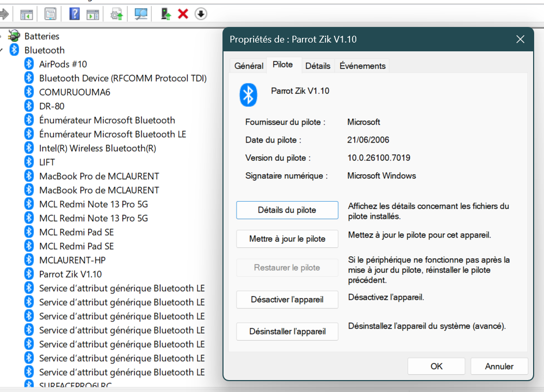
Task: Open Help with the blue question-mark icon
Action: tap(74, 14)
